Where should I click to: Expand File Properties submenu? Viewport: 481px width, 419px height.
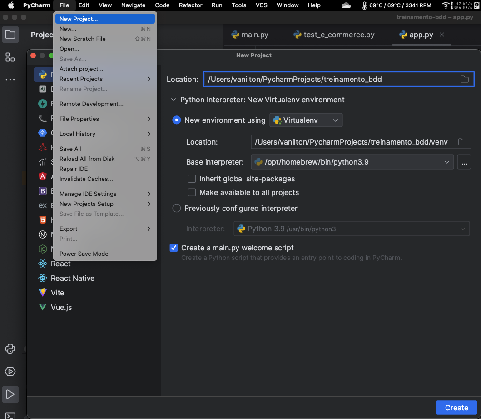[x=105, y=119]
